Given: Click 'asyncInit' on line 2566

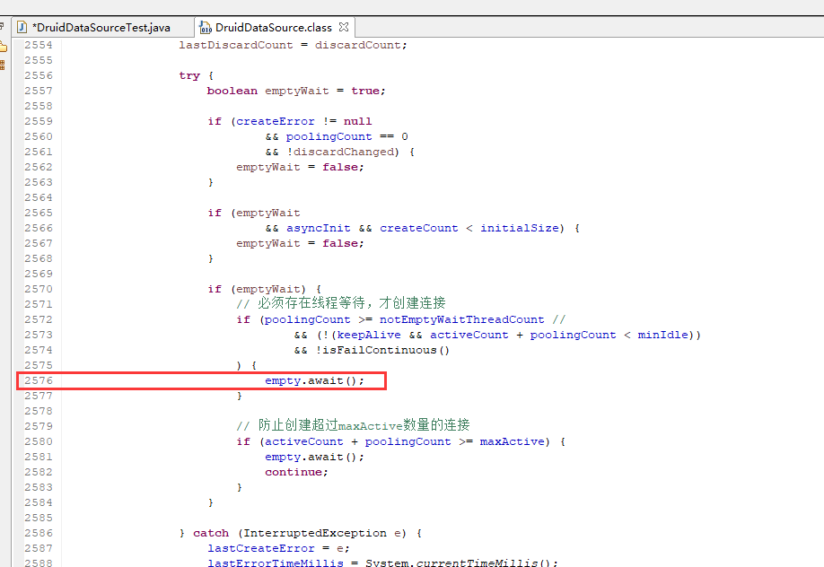Looking at the screenshot, I should (319, 228).
